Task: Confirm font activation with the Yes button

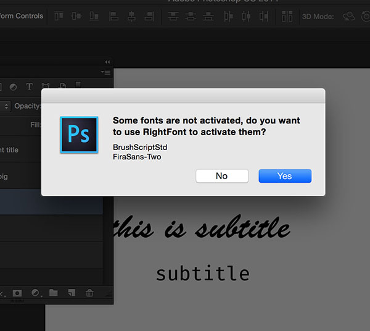Action: 285,176
